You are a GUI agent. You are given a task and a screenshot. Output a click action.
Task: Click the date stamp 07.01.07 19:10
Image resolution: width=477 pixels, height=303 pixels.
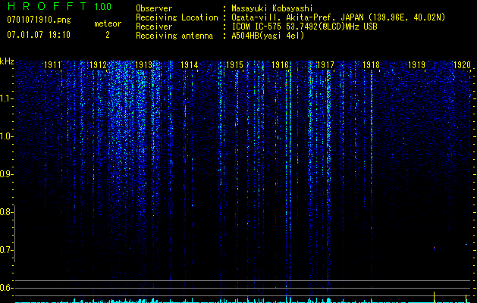[x=39, y=35]
